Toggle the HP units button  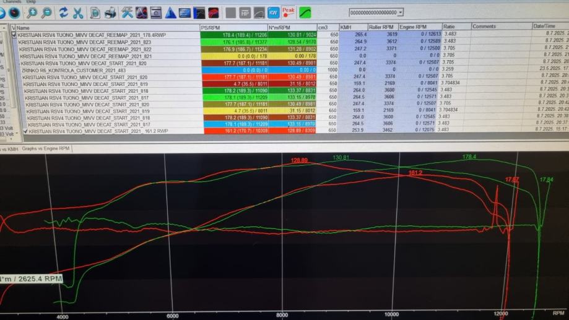point(245,12)
